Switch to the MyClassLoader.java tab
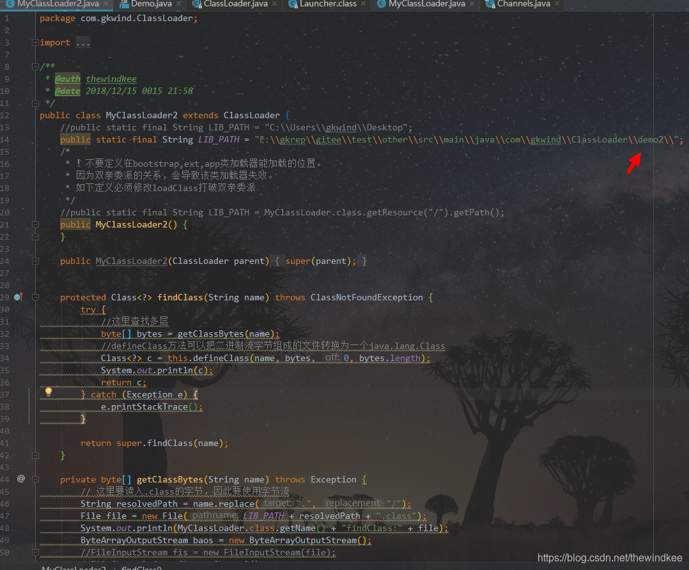 pyautogui.click(x=426, y=4)
